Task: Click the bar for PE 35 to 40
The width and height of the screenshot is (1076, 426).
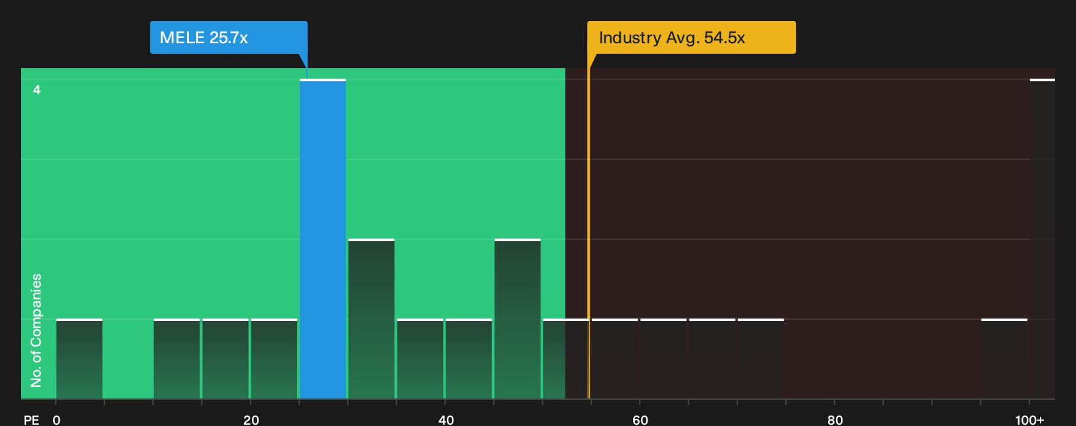Action: (x=420, y=358)
